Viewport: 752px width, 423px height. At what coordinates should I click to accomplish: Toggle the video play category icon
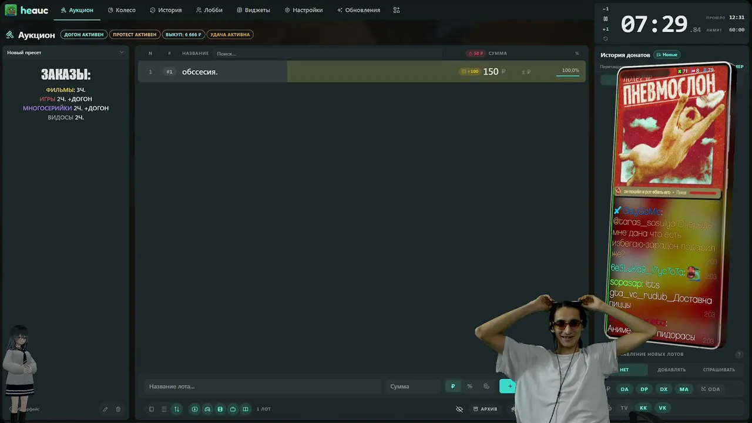[x=194, y=409]
